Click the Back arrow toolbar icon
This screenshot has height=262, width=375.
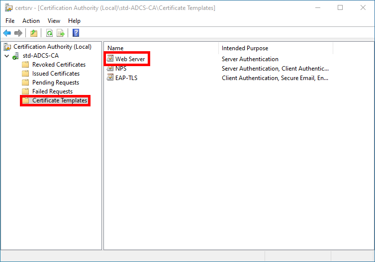pos(7,33)
